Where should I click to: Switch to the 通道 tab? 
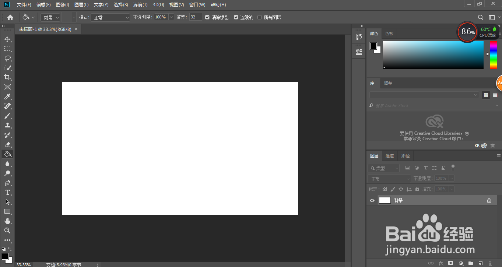390,156
